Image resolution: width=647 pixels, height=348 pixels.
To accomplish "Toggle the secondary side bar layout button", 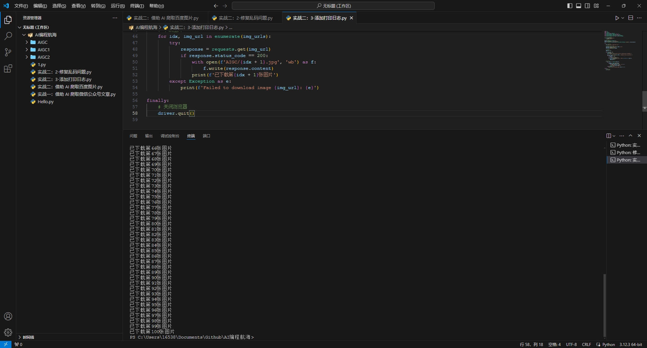I will click(x=587, y=6).
